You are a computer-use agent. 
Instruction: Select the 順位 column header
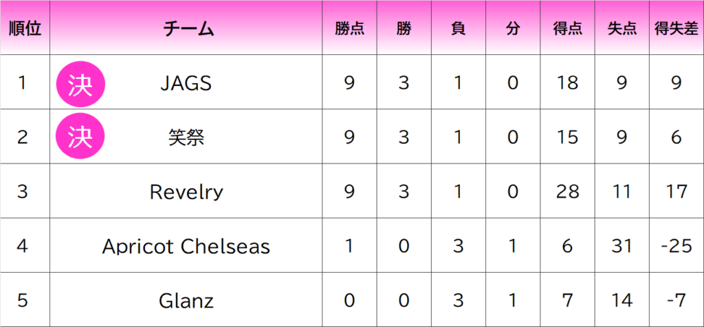coord(25,29)
